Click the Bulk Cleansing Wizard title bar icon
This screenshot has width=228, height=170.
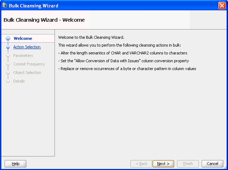point(5,6)
